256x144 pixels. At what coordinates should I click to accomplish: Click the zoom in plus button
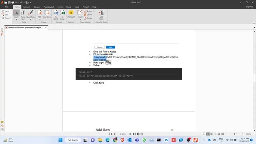(243, 134)
